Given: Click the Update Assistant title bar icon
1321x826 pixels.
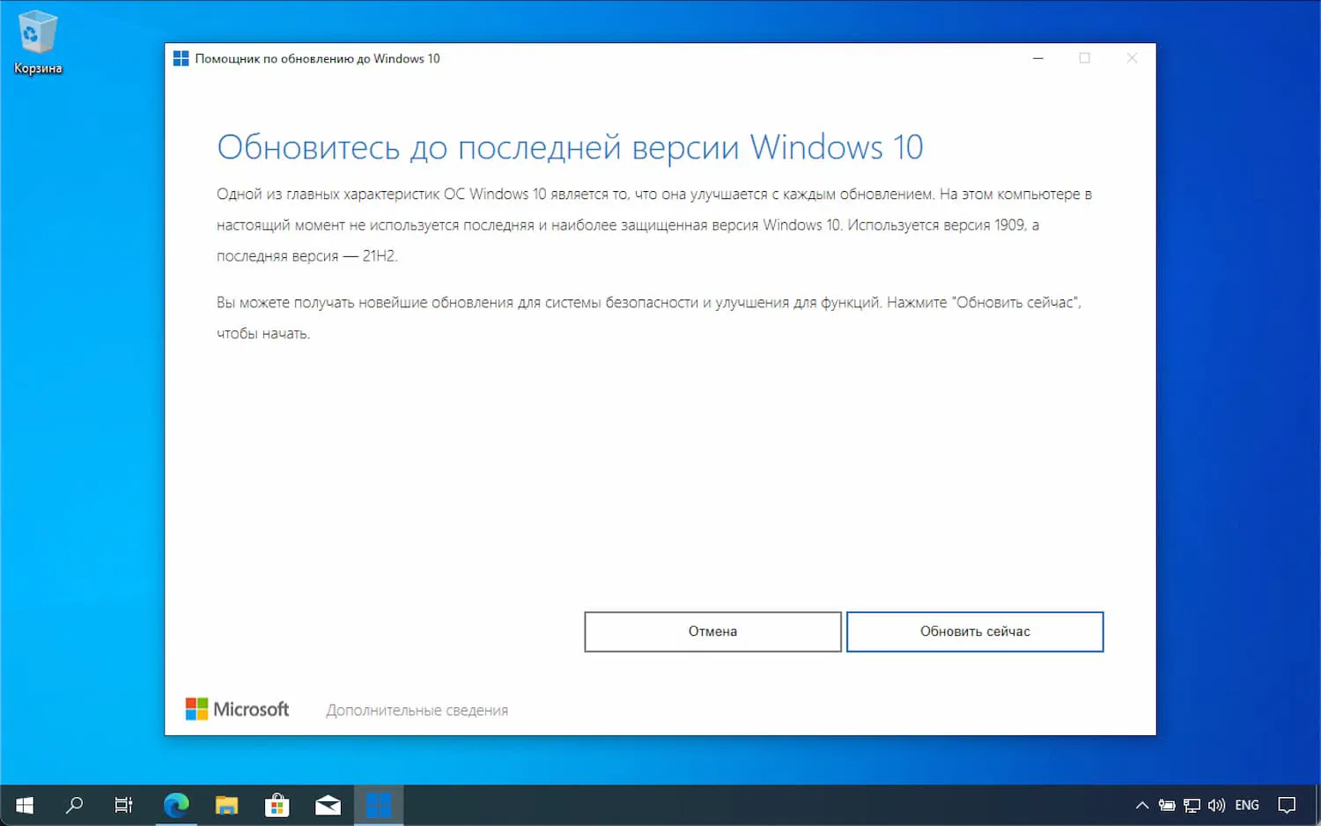Looking at the screenshot, I should pos(181,58).
